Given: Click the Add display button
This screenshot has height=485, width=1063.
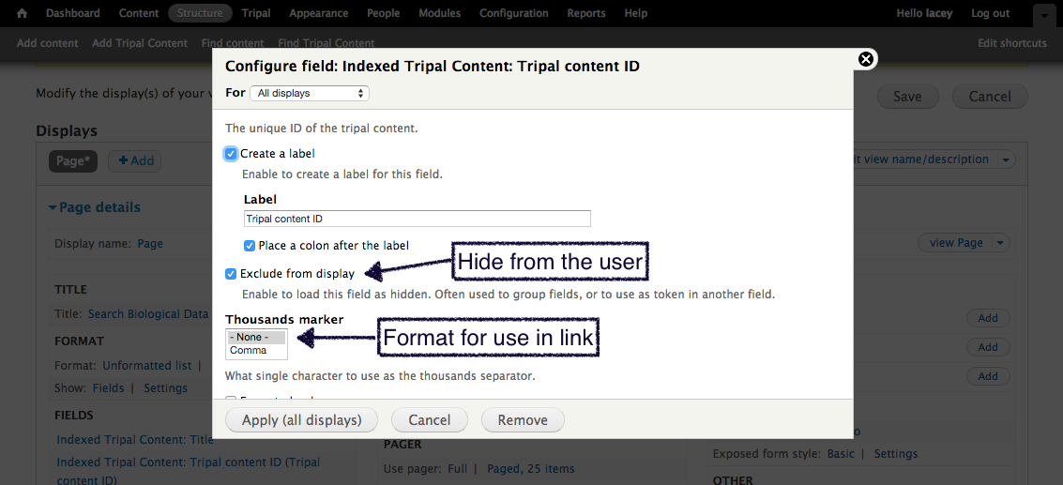Looking at the screenshot, I should coord(135,161).
